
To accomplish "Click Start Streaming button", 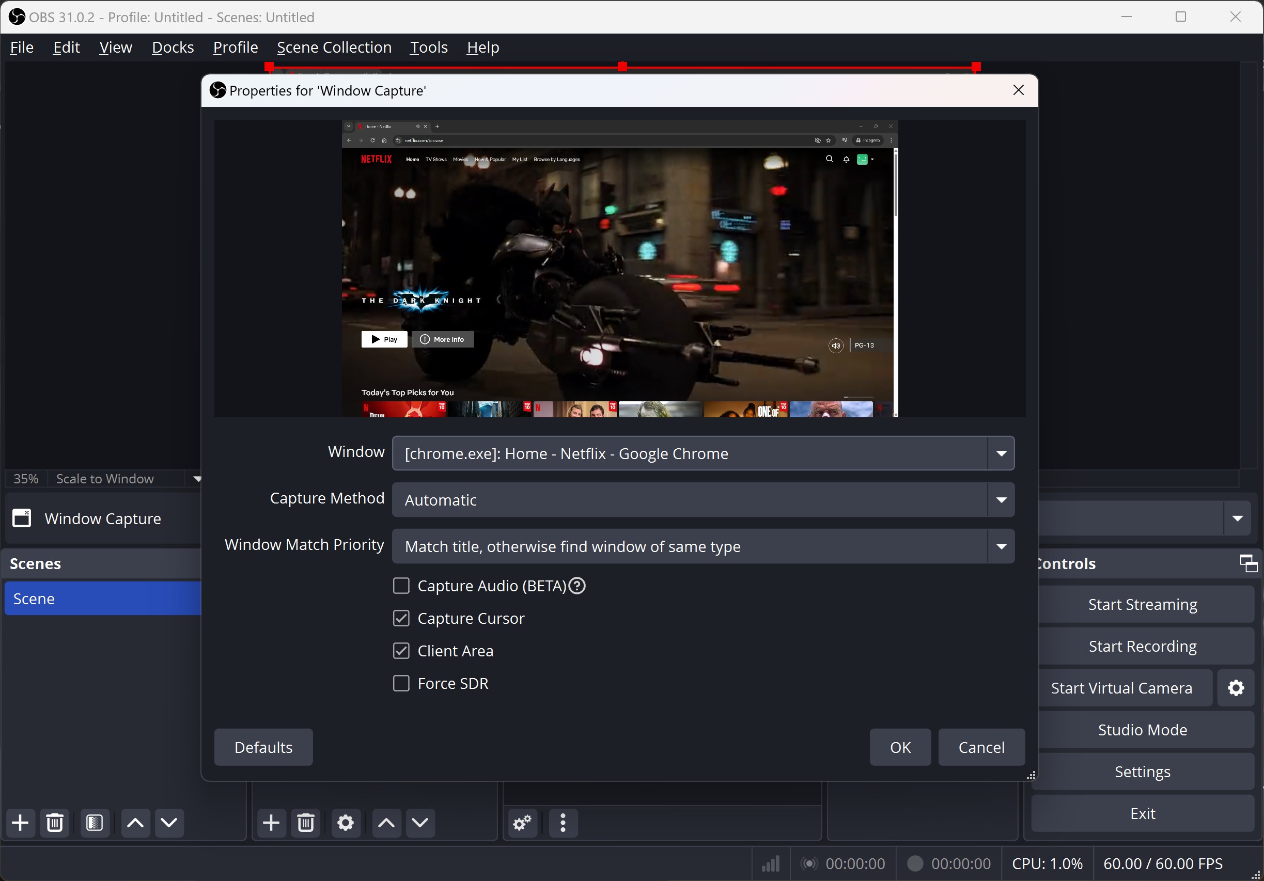I will click(x=1142, y=604).
